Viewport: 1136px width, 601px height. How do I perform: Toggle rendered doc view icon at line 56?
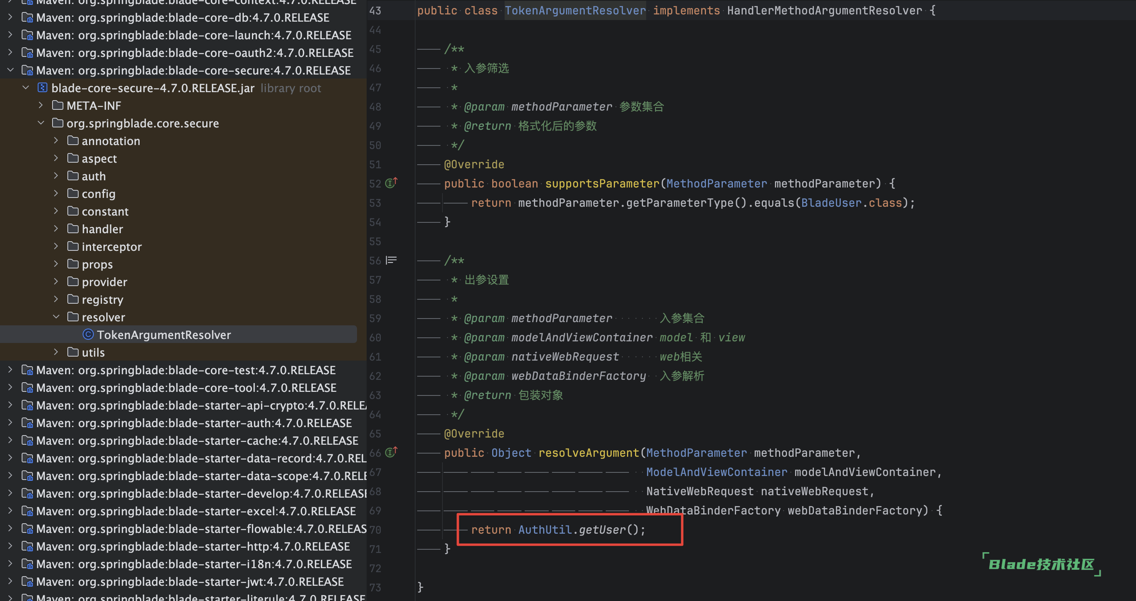[x=391, y=260]
